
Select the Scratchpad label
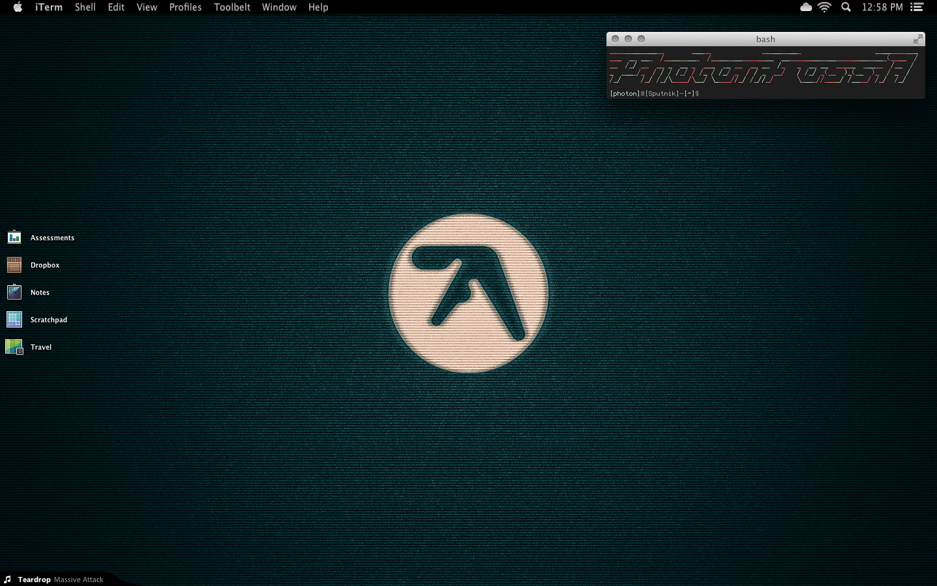[49, 320]
